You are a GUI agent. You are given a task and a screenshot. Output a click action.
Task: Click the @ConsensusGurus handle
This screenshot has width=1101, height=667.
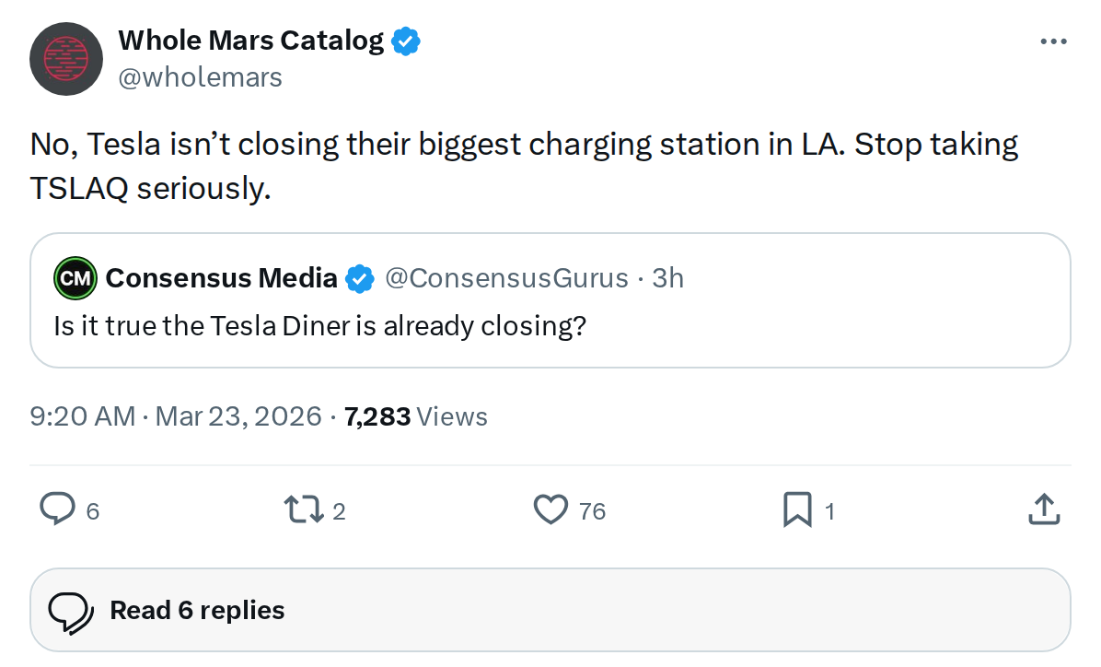pyautogui.click(x=510, y=277)
